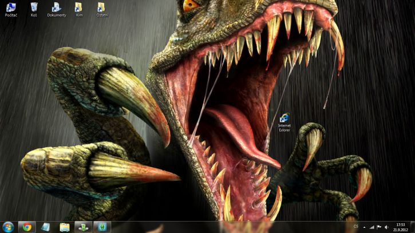
Task: Open the CS language bar indicator
Action: coord(355,227)
